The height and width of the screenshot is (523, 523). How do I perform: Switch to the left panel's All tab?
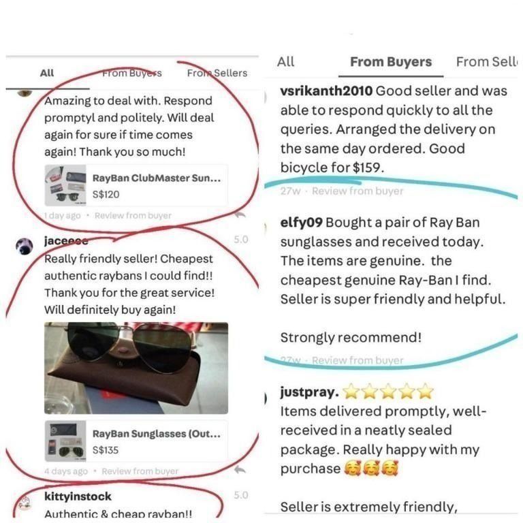pos(47,73)
